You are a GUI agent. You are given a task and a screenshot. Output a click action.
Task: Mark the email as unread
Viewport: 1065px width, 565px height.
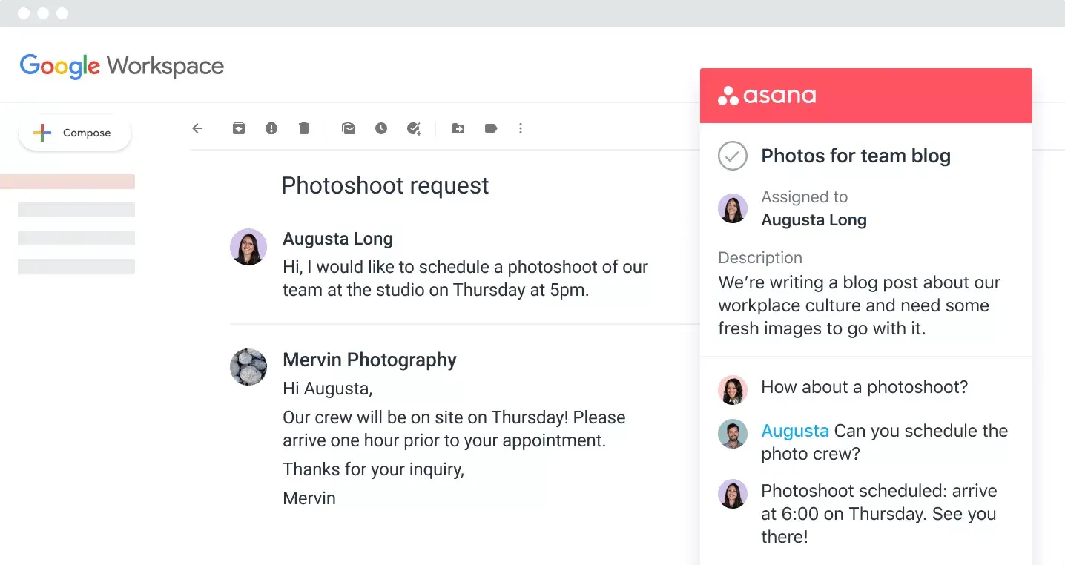point(349,128)
